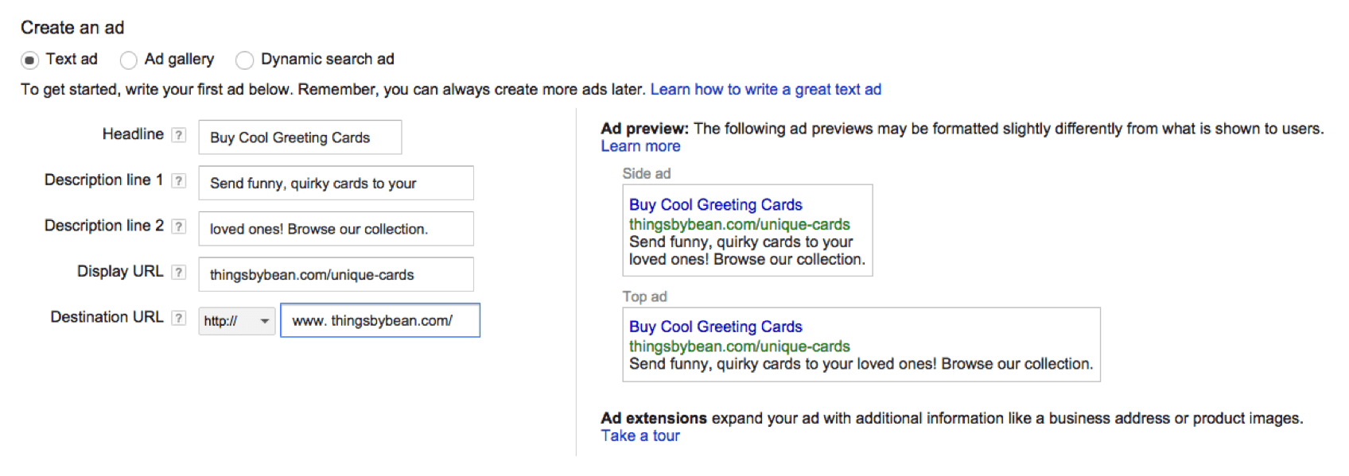Select the Dynamic search ad option
Image resolution: width=1349 pixels, height=476 pixels.
tap(245, 60)
